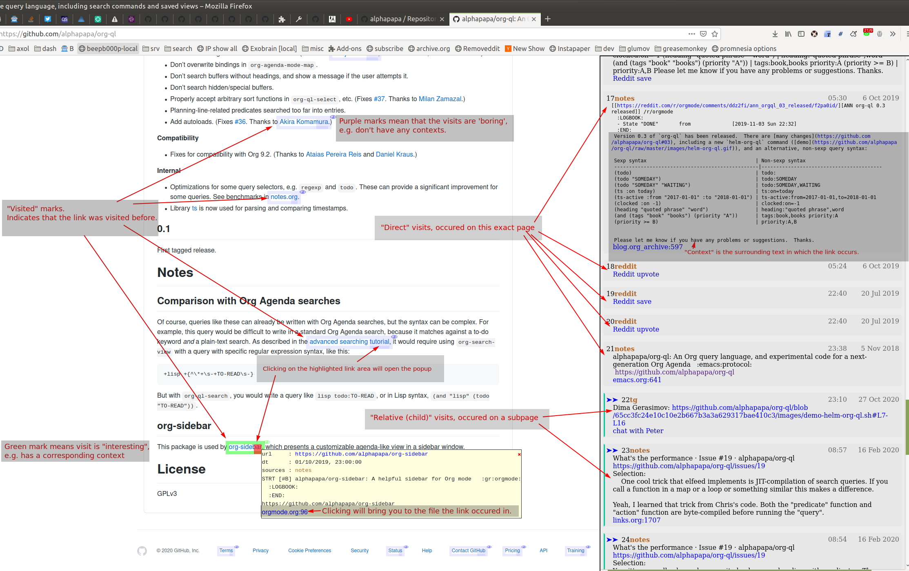This screenshot has width=909, height=571.
Task: Click the blue T extension icon
Action: [827, 34]
